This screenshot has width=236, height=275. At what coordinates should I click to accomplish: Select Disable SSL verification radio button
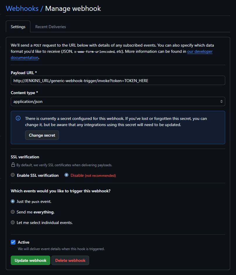67,175
